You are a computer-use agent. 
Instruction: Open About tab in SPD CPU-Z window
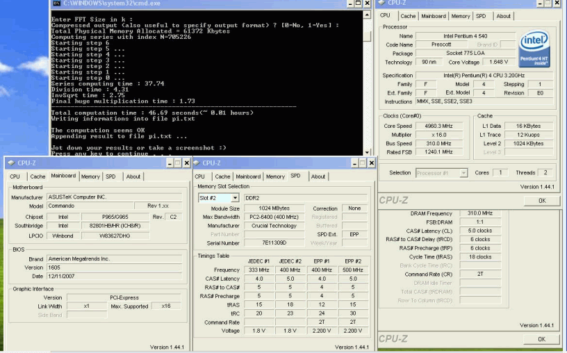(318, 176)
